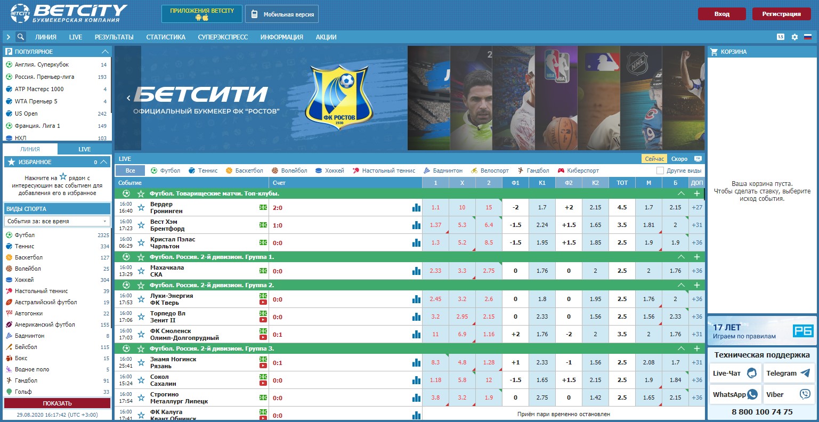This screenshot has height=422, width=819.
Task: Expand extra markets +27 for Вердер Гронинген
Action: 697,207
